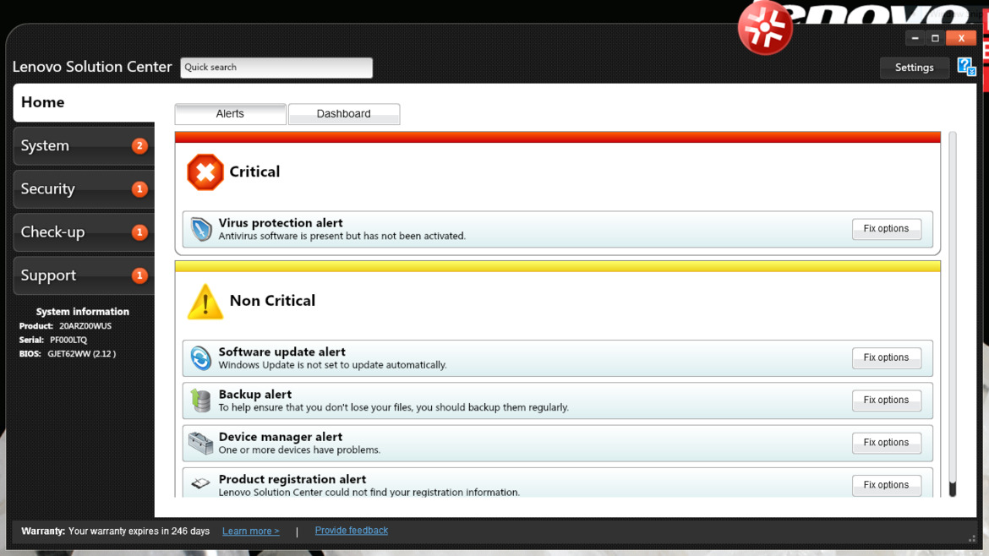Click 'Antivirus software is present' description

point(342,237)
